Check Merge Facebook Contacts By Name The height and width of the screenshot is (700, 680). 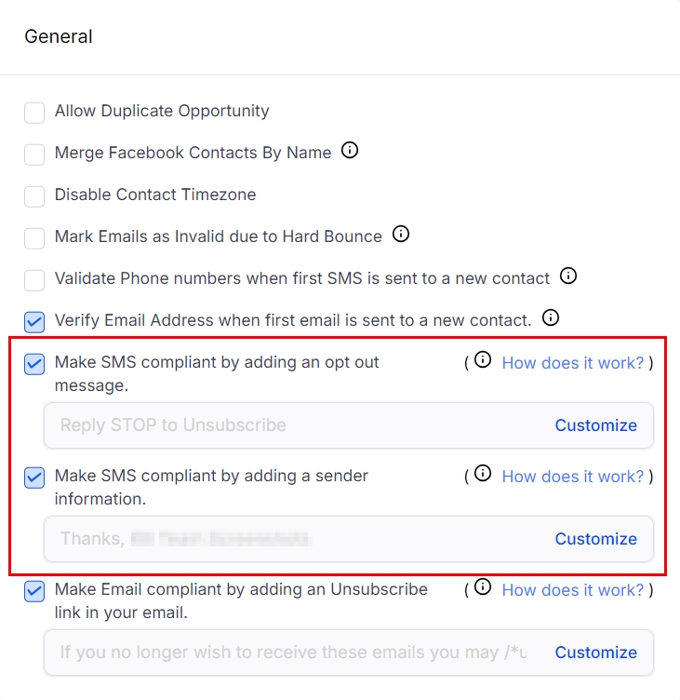[34, 155]
